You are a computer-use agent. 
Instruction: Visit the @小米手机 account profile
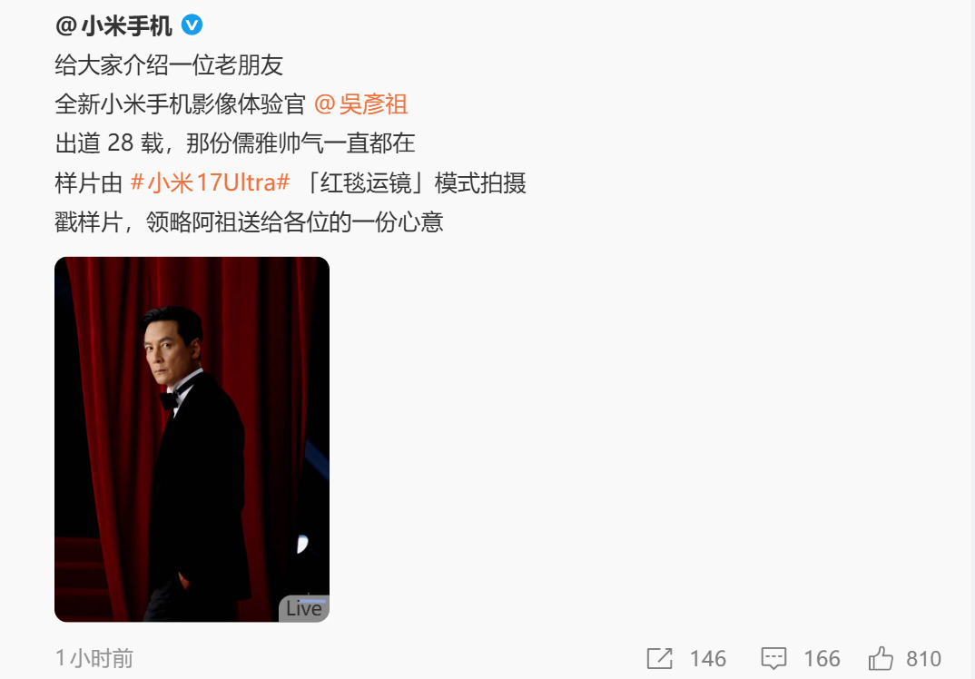pos(113,25)
